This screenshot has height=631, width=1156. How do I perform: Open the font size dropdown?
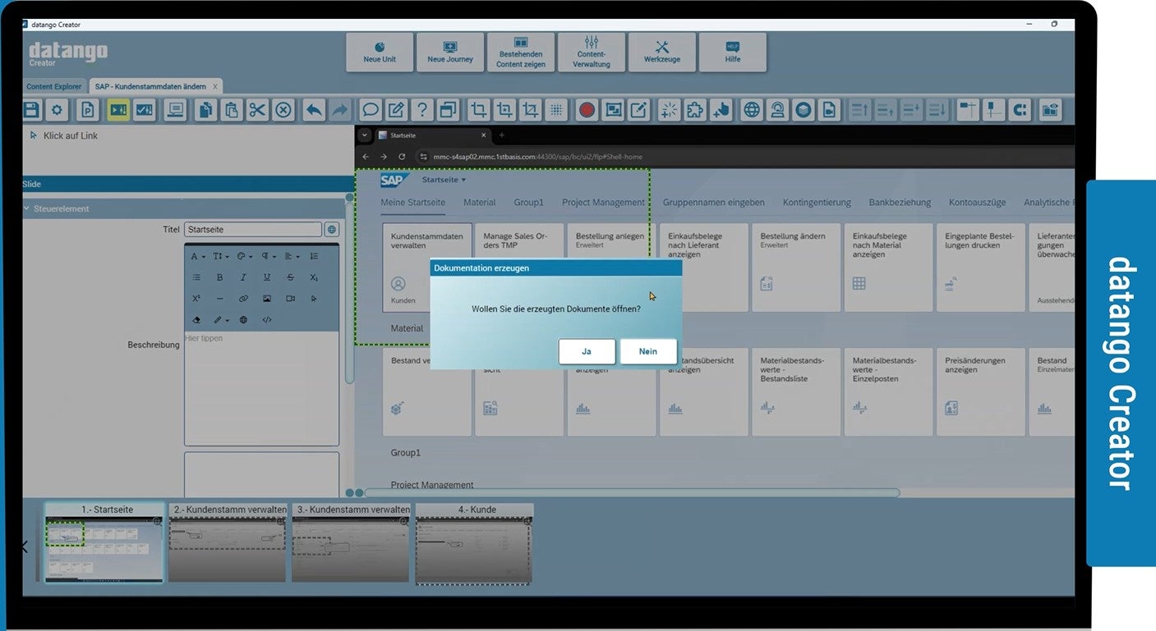(221, 256)
